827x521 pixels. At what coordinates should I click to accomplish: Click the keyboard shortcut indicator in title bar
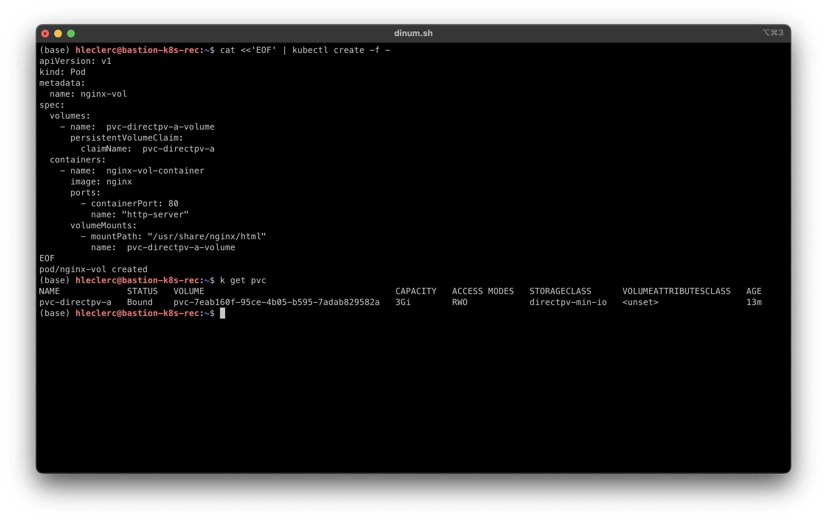pyautogui.click(x=773, y=33)
